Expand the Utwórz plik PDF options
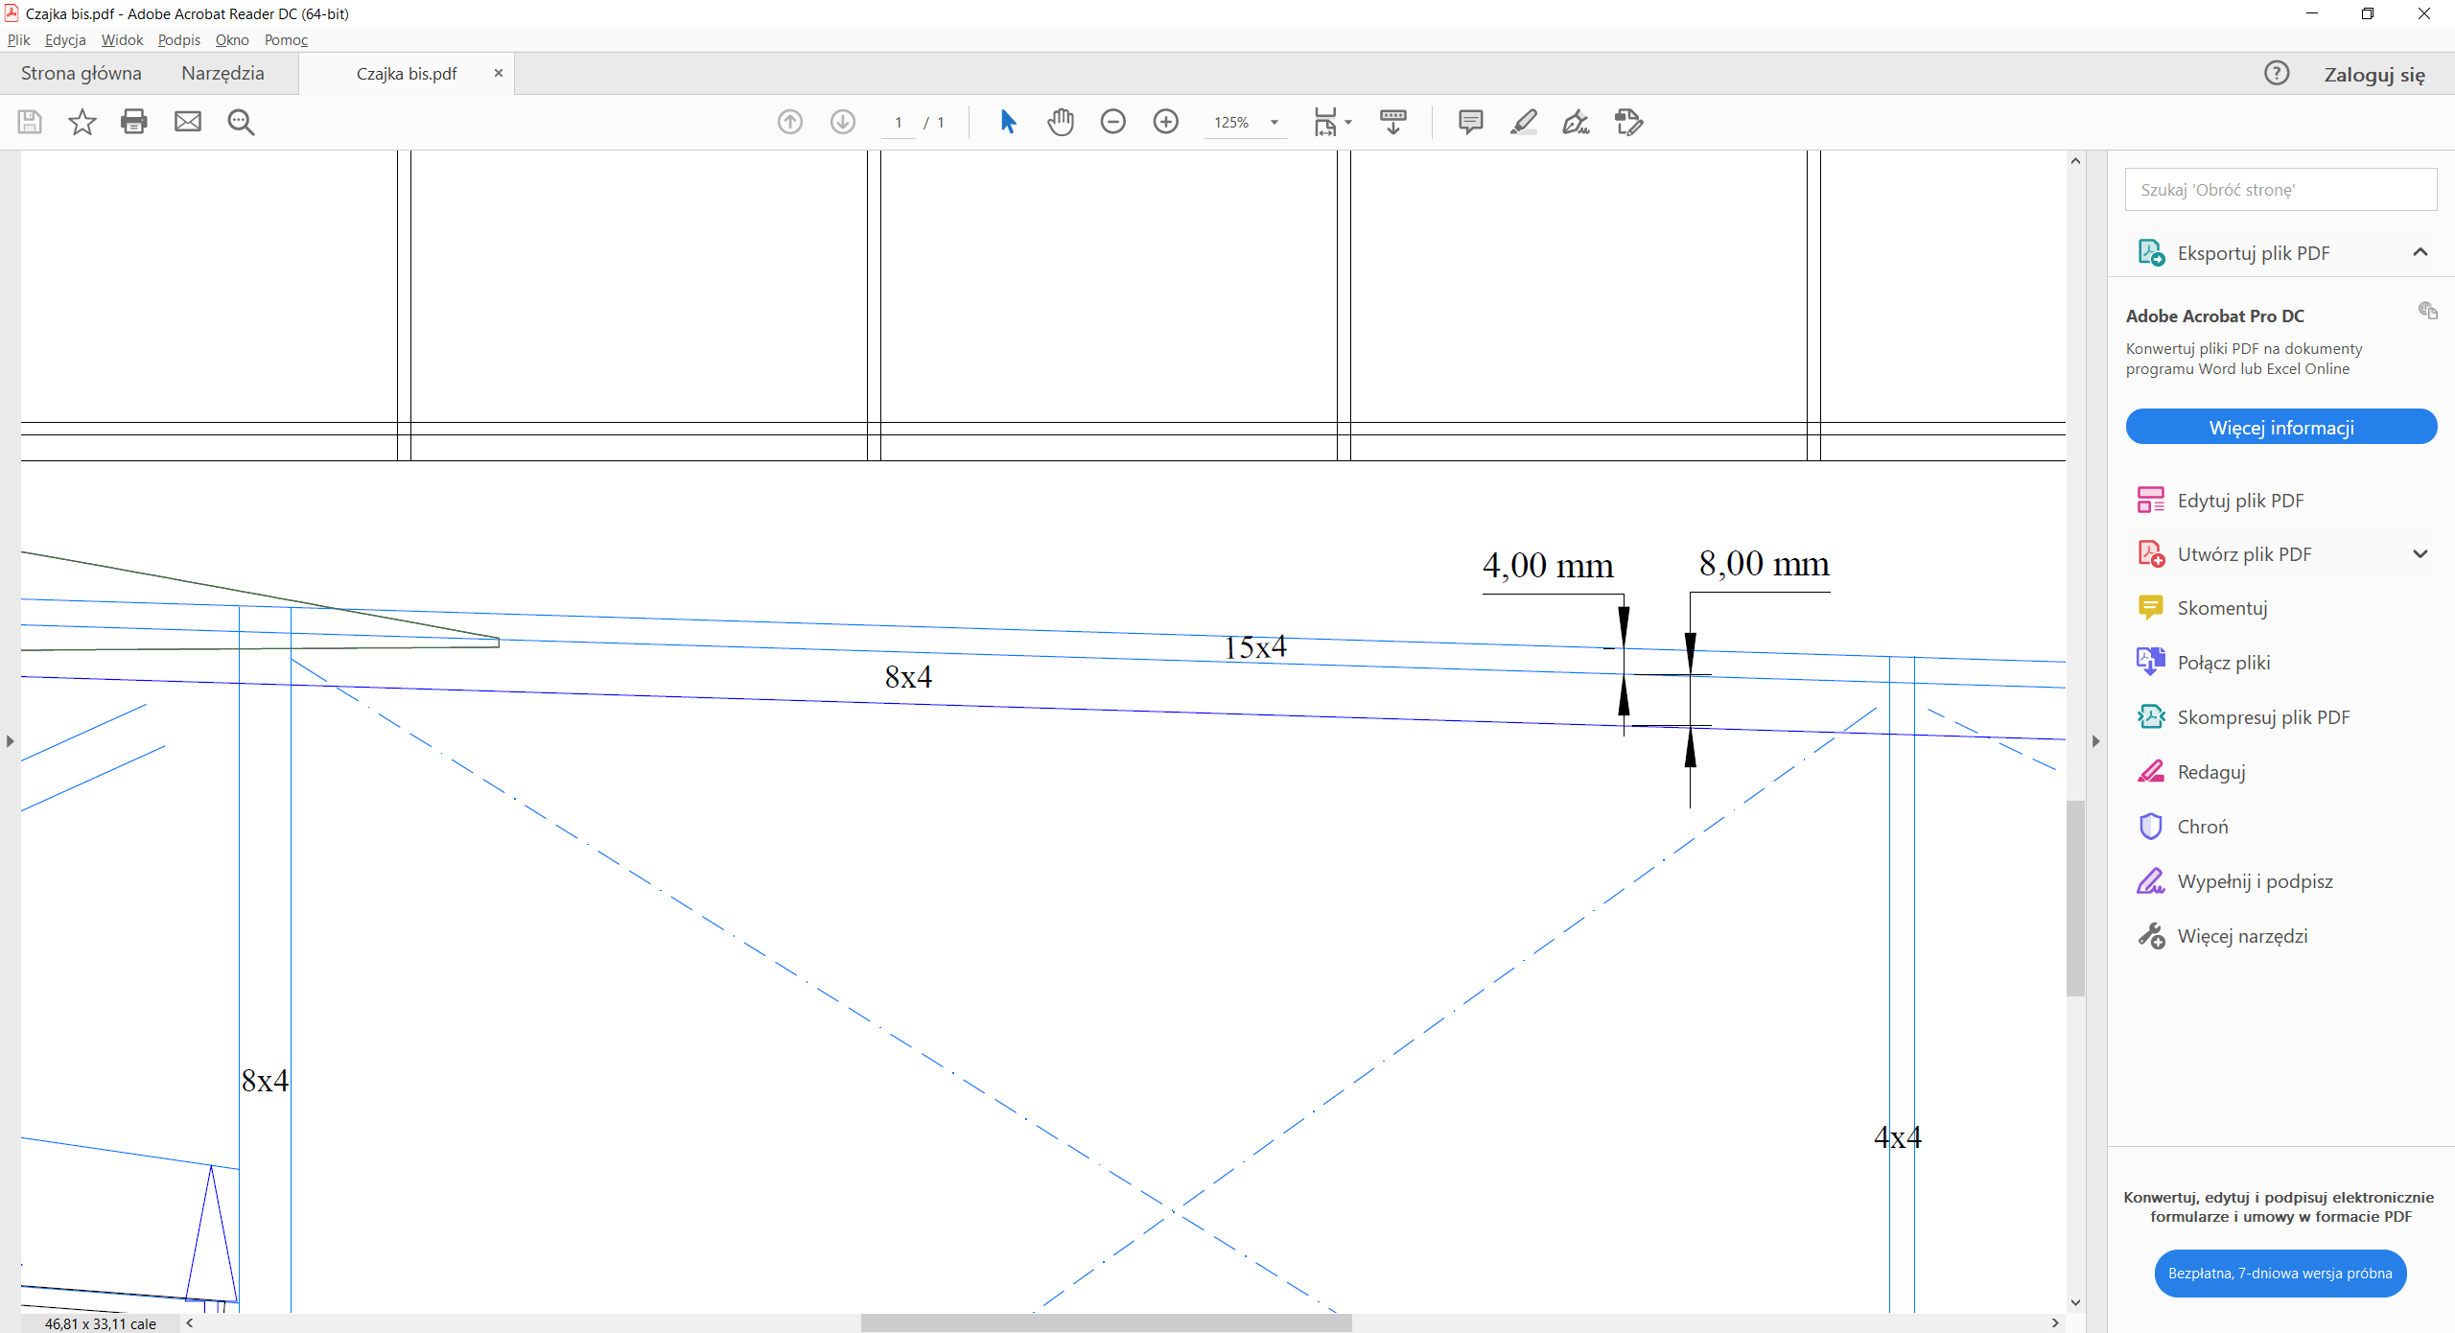 point(2420,554)
